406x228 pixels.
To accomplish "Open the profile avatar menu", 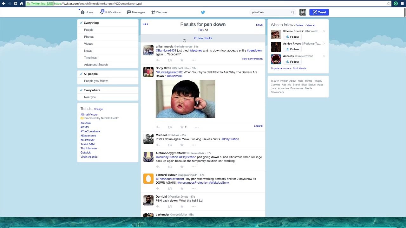I will click(303, 12).
